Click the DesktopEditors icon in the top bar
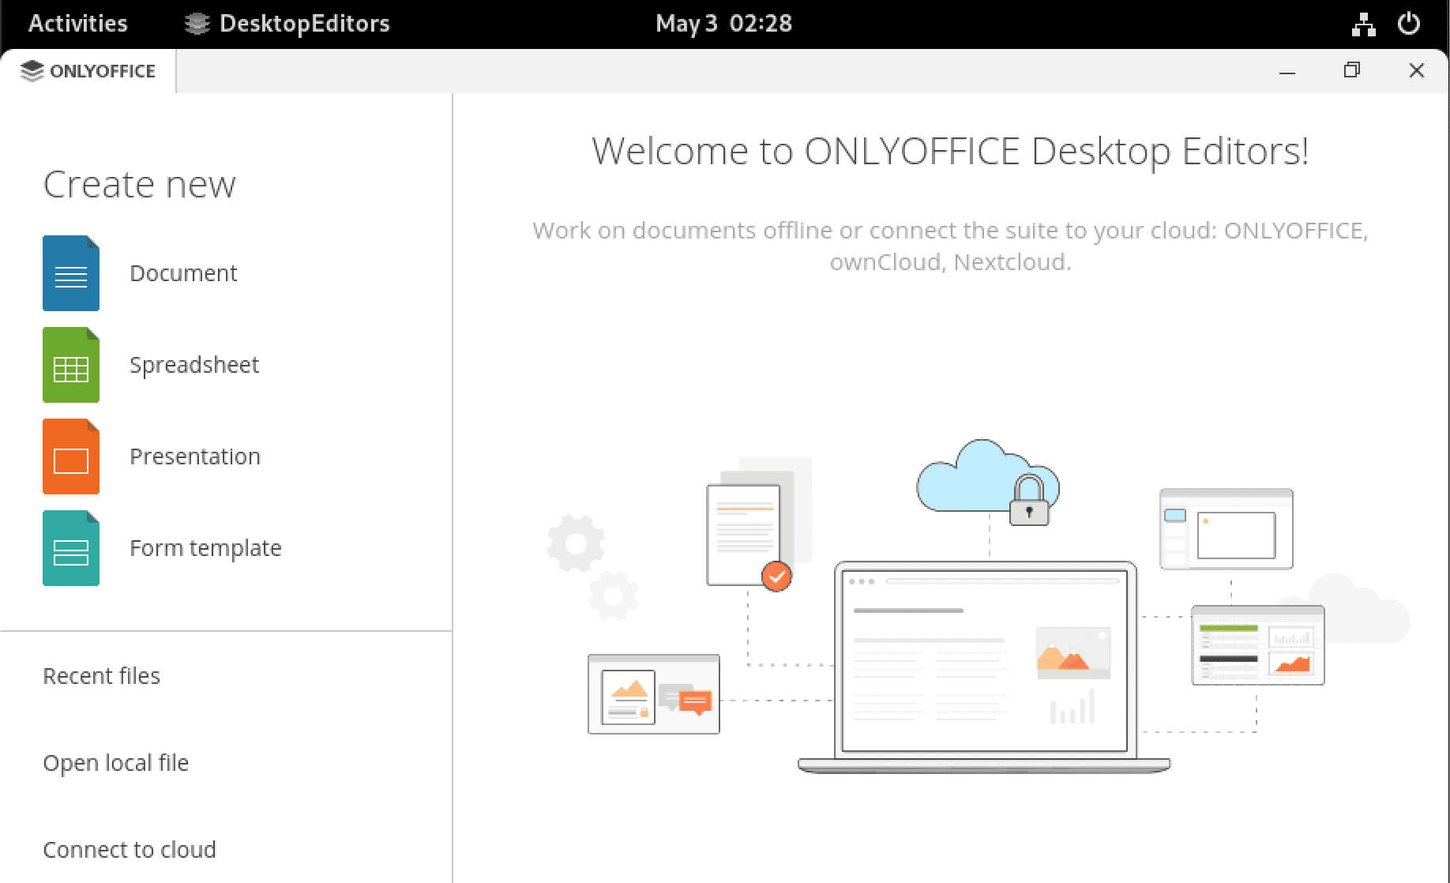 pos(196,23)
